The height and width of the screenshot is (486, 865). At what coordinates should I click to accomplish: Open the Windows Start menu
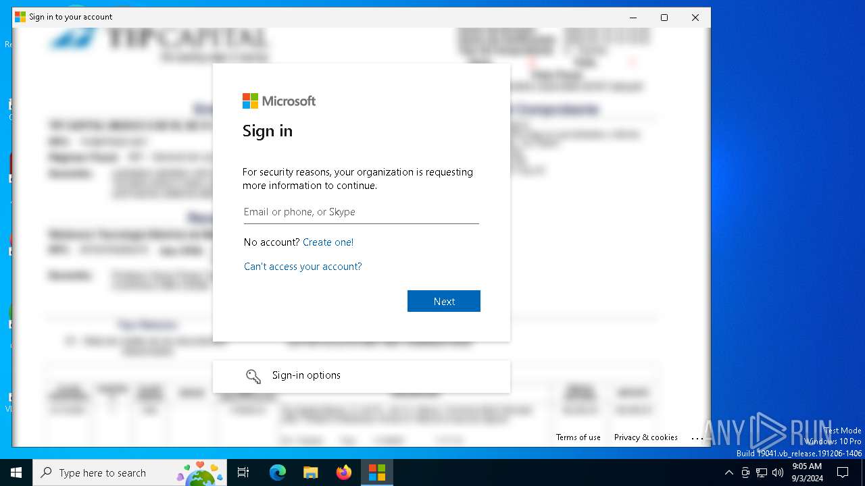pyautogui.click(x=16, y=473)
